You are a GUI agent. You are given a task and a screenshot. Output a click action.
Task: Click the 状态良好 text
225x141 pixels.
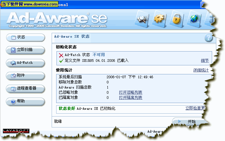(x=67, y=108)
